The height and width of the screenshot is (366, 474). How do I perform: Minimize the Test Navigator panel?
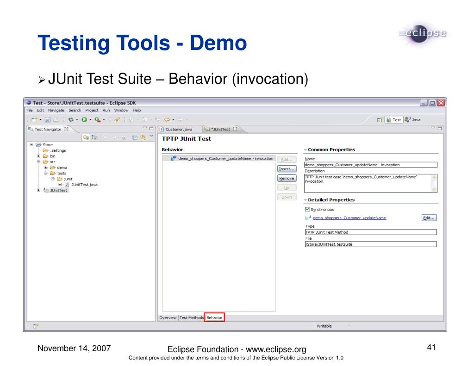(144, 128)
